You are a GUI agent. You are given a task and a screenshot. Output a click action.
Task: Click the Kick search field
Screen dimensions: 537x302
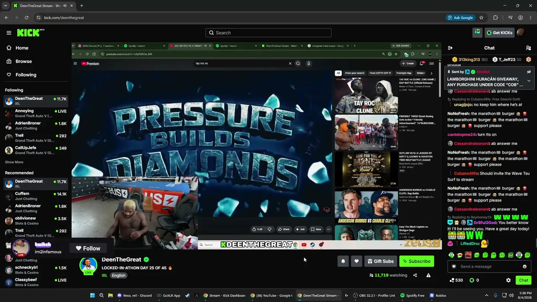tap(268, 33)
